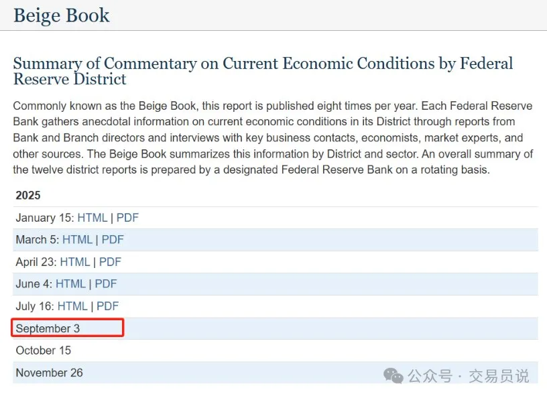Click the 公众号 watermark label
Screen dimensions: 547x398
(430, 376)
